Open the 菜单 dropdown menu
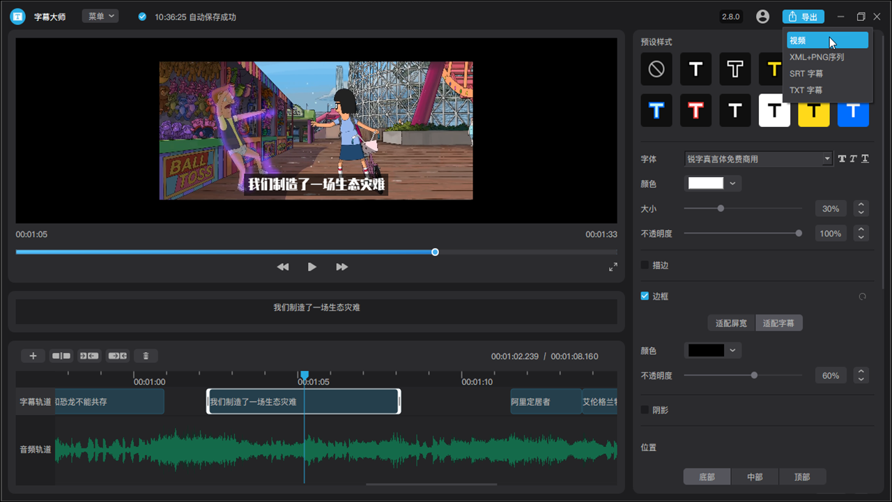 pyautogui.click(x=100, y=16)
